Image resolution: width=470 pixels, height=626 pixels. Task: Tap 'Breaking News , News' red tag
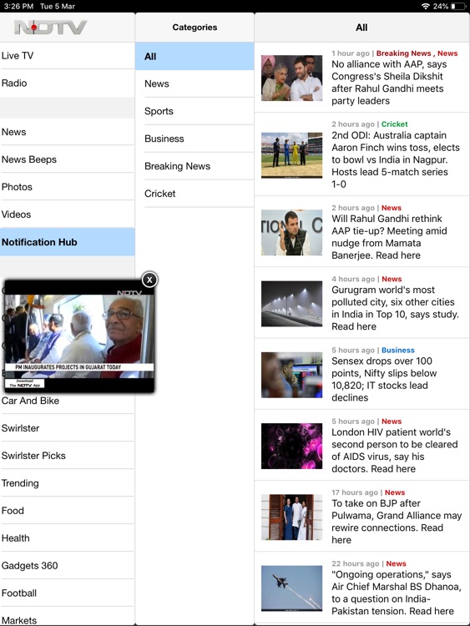(417, 53)
